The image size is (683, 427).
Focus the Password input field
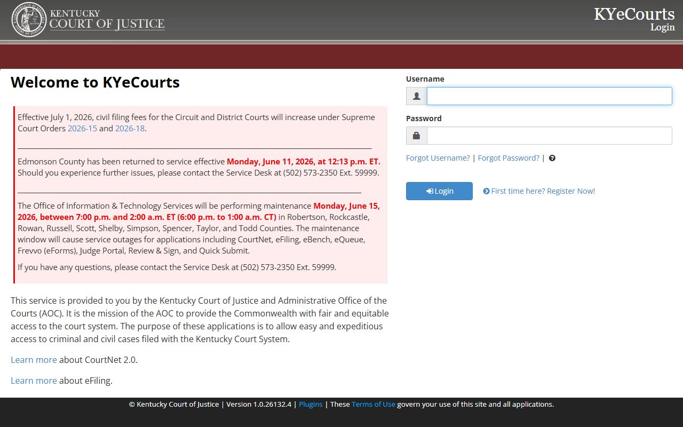click(550, 136)
